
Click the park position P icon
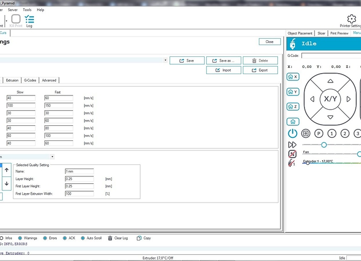(319, 134)
